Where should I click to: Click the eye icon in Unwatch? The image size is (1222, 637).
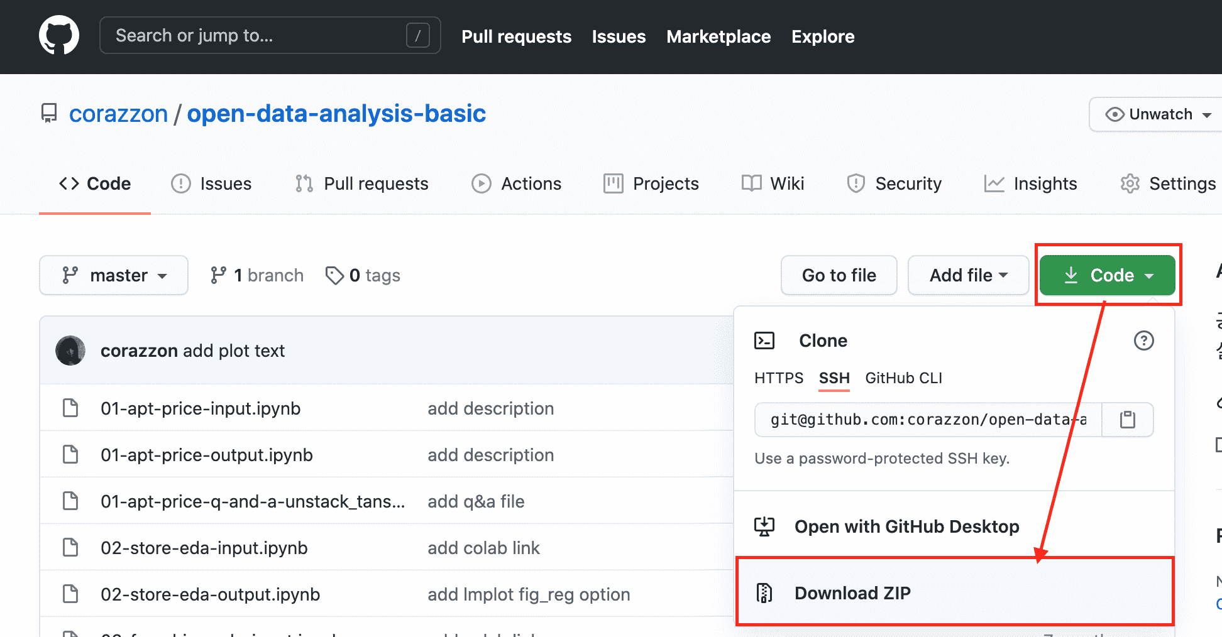click(1115, 114)
